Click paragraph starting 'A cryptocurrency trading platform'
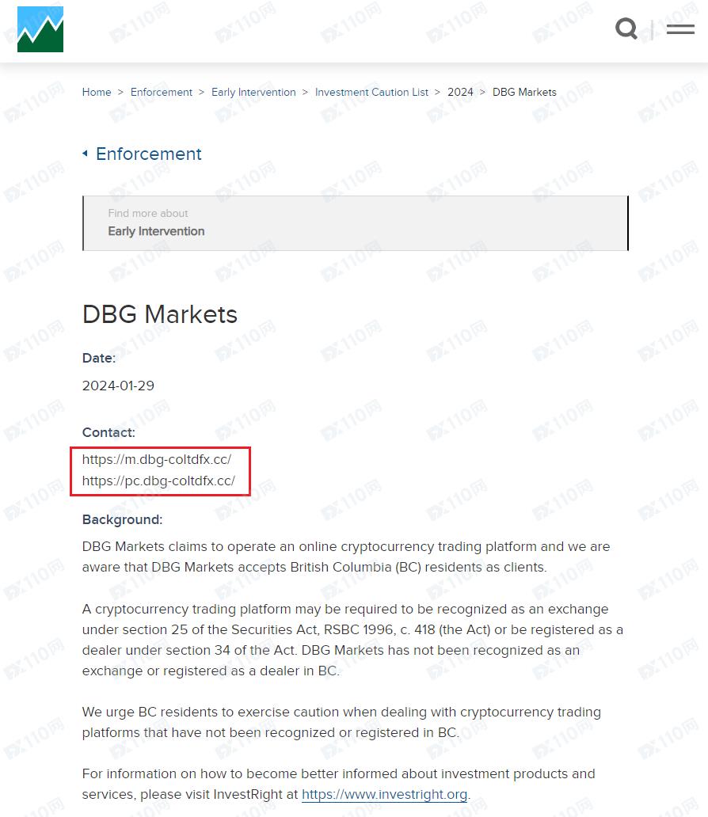Image resolution: width=708 pixels, height=817 pixels. pos(352,640)
